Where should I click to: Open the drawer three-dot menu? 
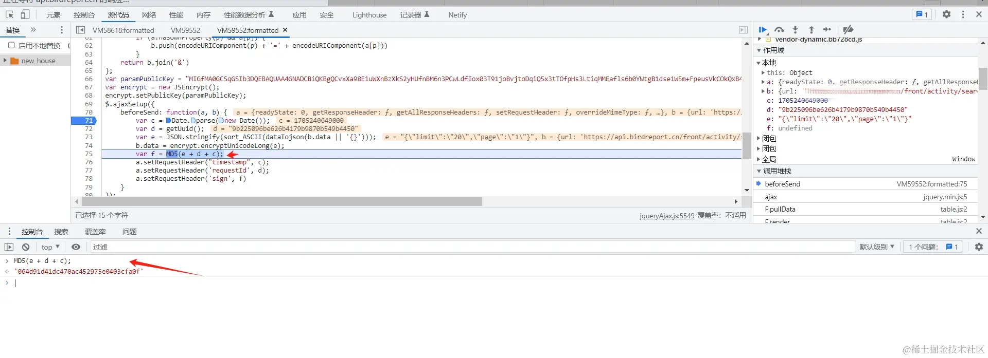coord(9,231)
